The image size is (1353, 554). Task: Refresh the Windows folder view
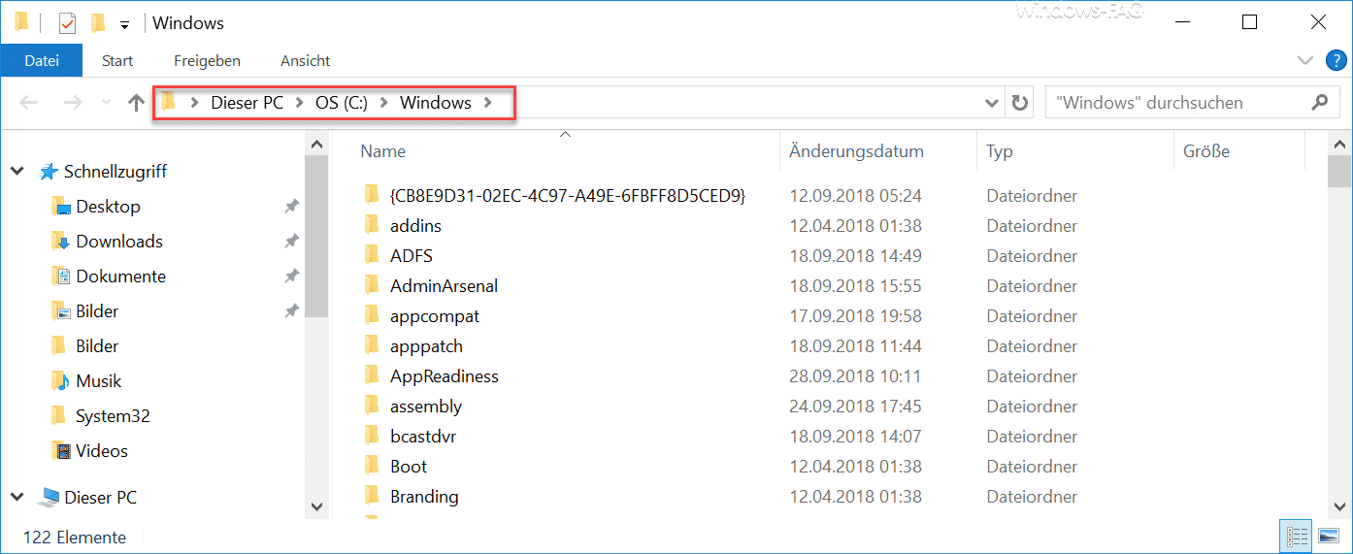coord(1019,103)
